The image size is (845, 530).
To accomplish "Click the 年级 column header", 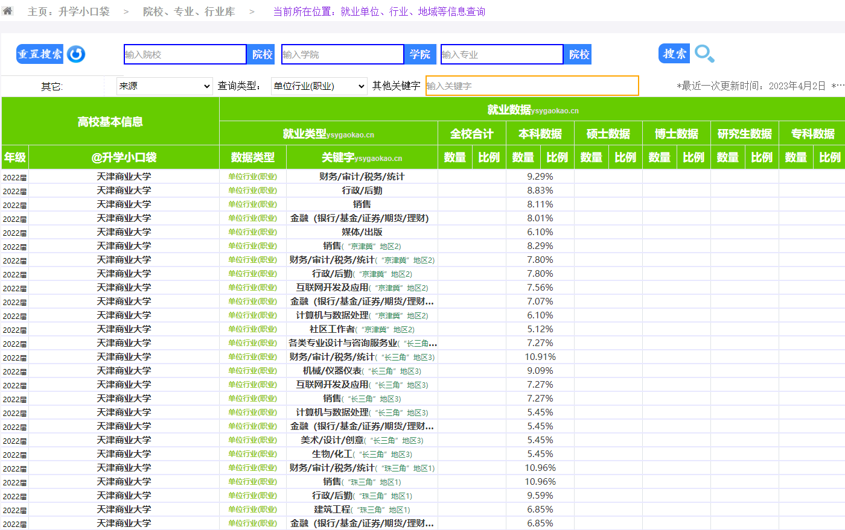I will point(15,157).
